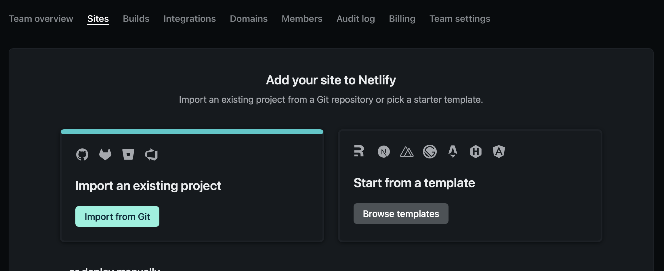
Task: Click the Azure DevOps logo icon
Action: (151, 154)
